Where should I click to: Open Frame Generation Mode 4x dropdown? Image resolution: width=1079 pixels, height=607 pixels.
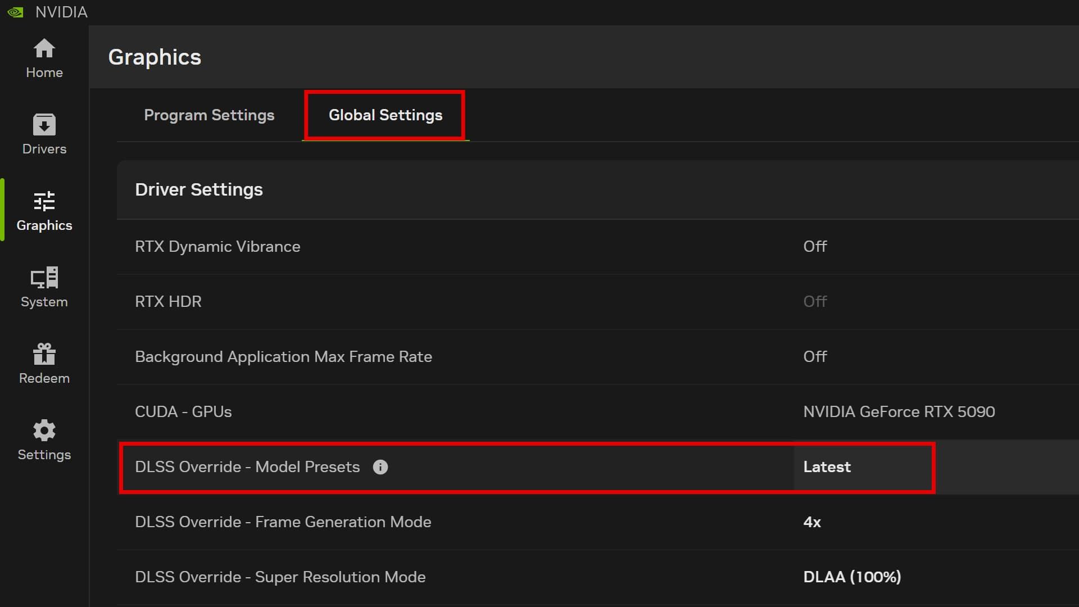pyautogui.click(x=812, y=522)
